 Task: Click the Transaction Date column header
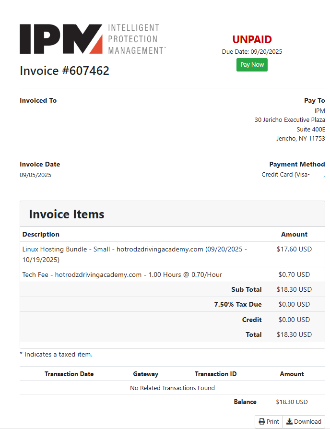(69, 374)
